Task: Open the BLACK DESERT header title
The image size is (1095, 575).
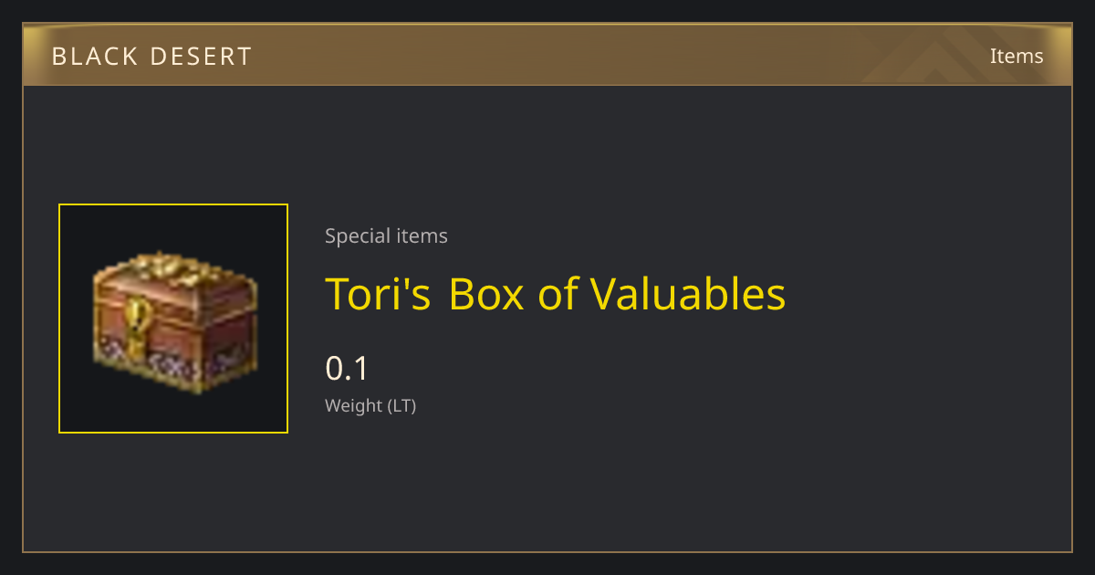Action: (x=151, y=57)
